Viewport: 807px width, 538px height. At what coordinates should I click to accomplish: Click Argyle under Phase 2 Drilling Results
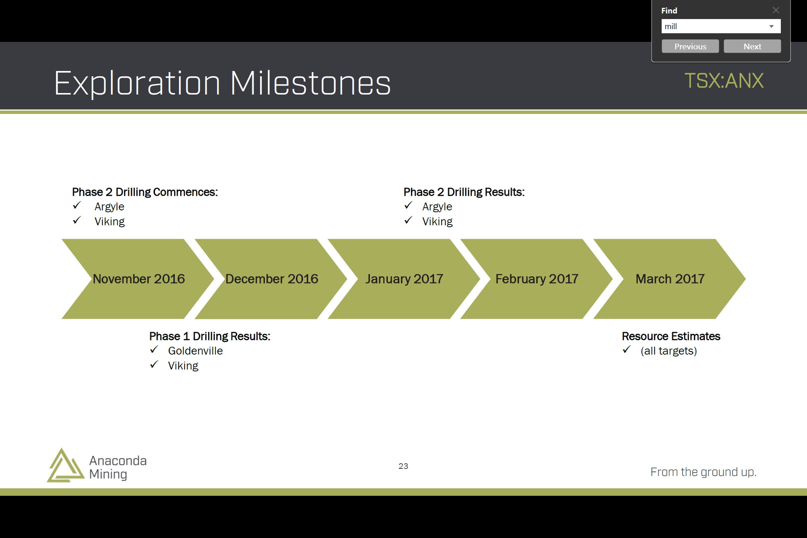(437, 207)
